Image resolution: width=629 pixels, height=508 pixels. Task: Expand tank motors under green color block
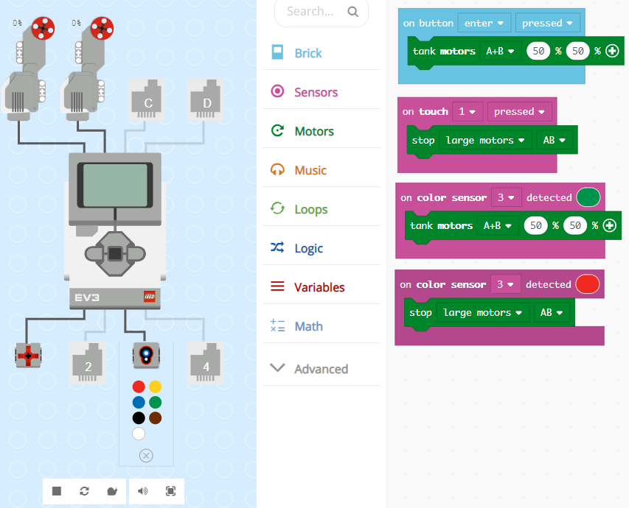[610, 225]
